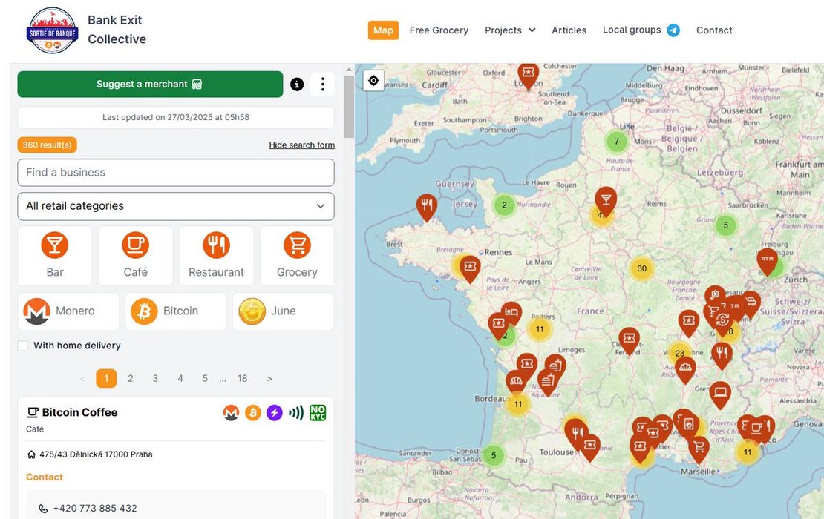The width and height of the screenshot is (824, 519).
Task: Open the Articles page
Action: click(x=569, y=30)
